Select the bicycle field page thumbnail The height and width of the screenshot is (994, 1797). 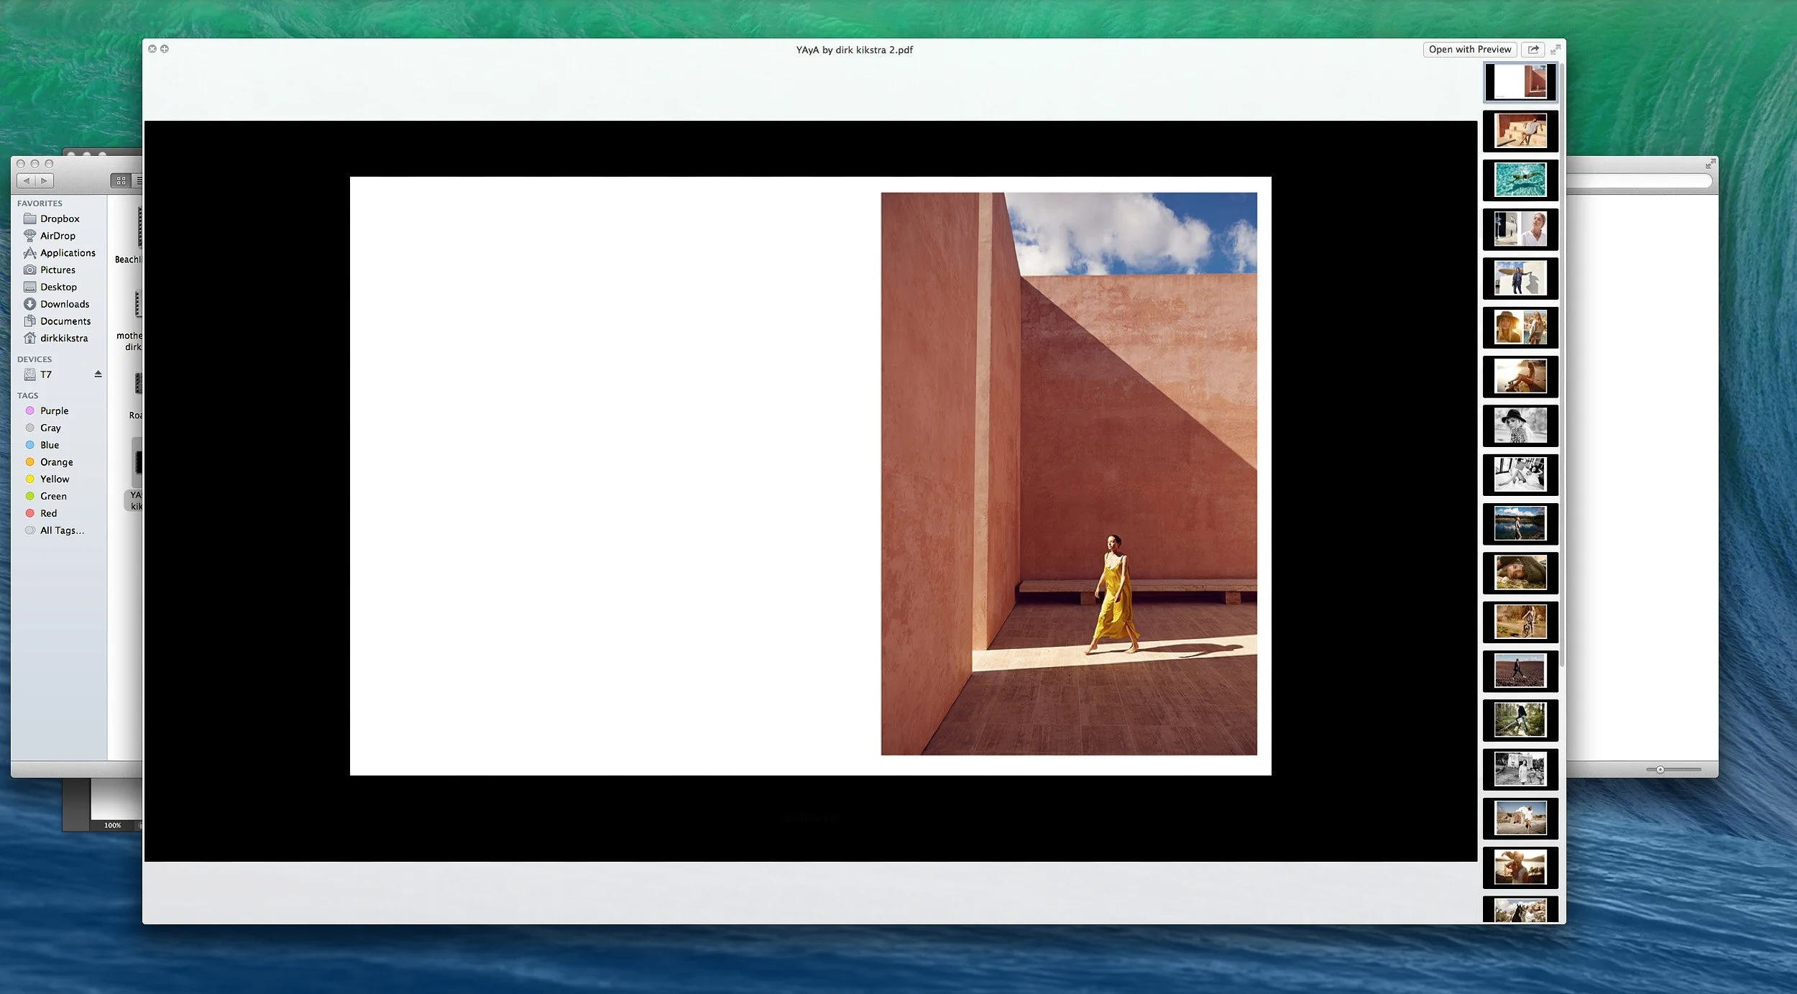[x=1520, y=622]
